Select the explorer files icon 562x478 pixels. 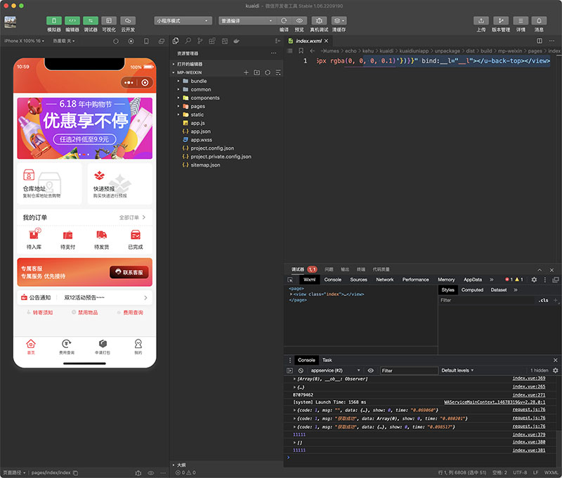tap(176, 41)
